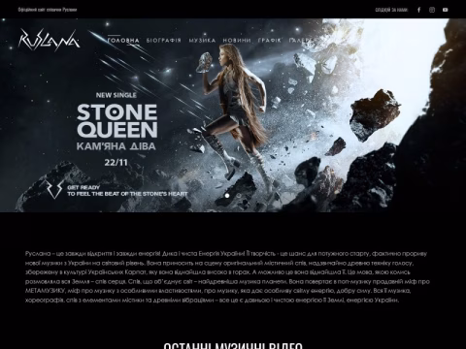
Task: Click the 'Get ready to feel the beat' tagline
Action: (127, 191)
